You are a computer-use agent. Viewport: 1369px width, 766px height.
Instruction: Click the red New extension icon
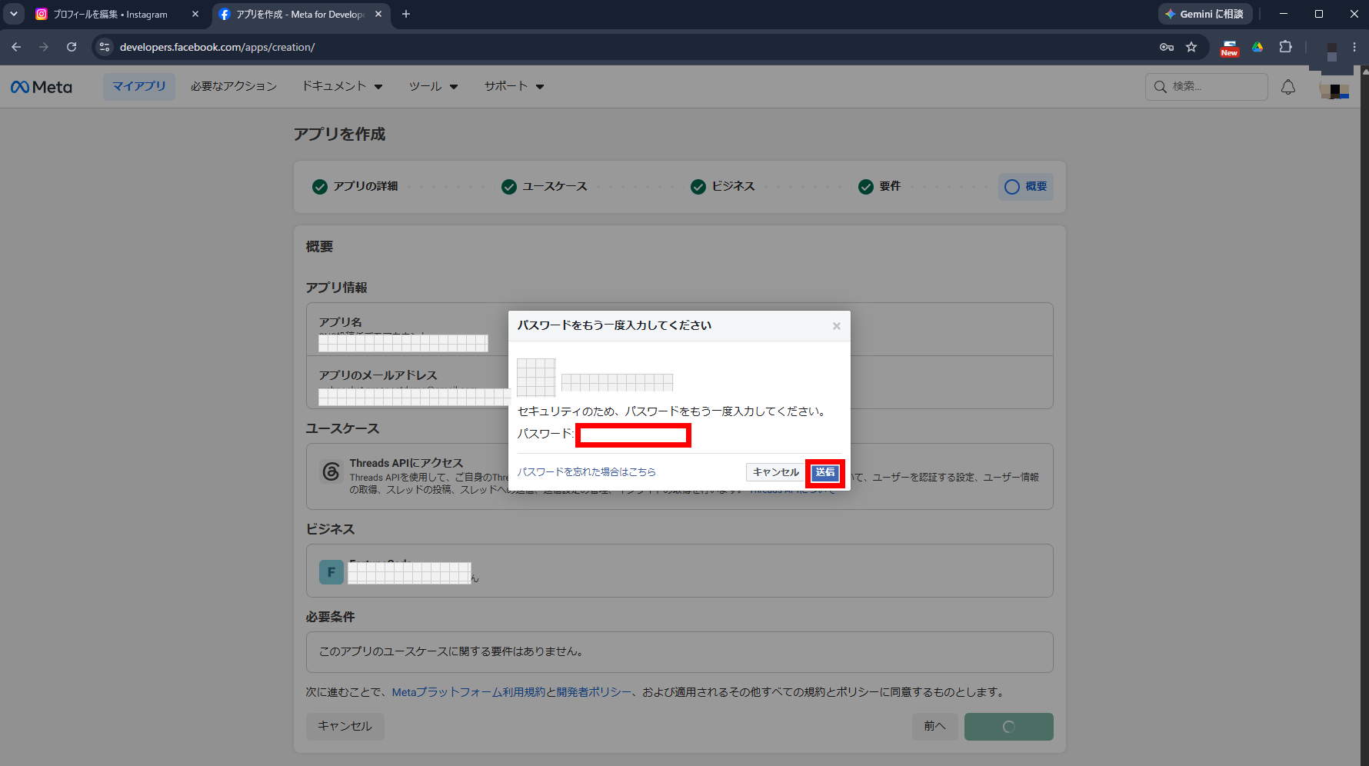1229,48
